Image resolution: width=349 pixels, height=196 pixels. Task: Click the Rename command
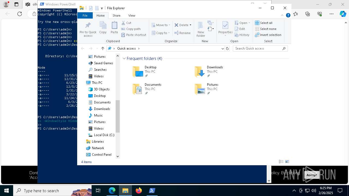click(x=182, y=33)
